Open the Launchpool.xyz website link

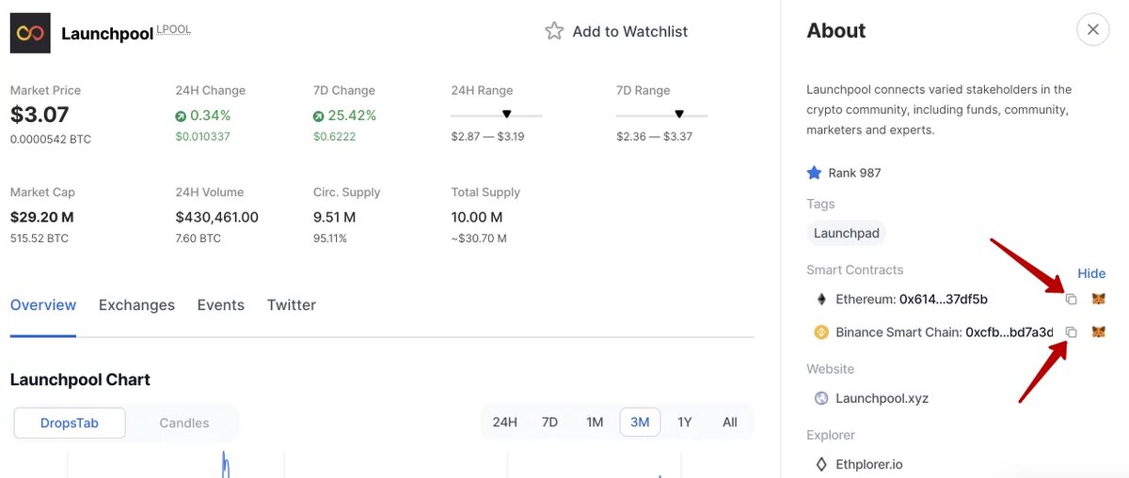[882, 398]
